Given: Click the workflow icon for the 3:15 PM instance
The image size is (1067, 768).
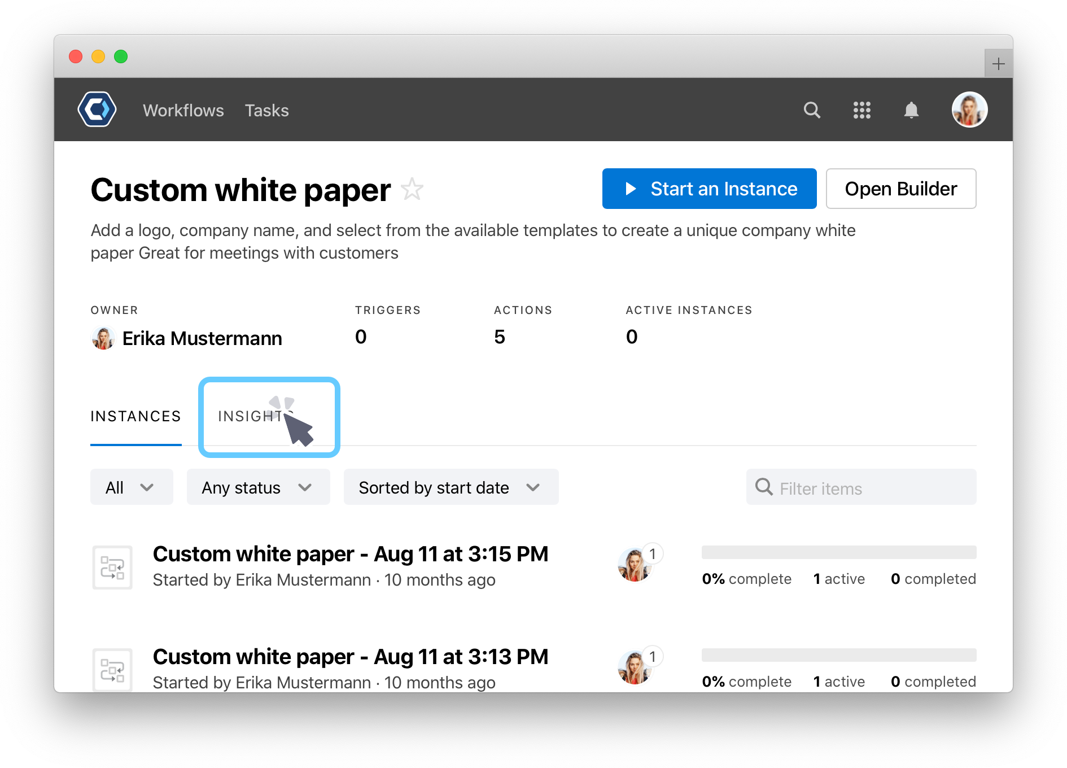Looking at the screenshot, I should click(112, 567).
